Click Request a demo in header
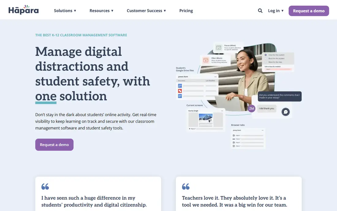Viewport: 337px width, 211px height. [309, 11]
